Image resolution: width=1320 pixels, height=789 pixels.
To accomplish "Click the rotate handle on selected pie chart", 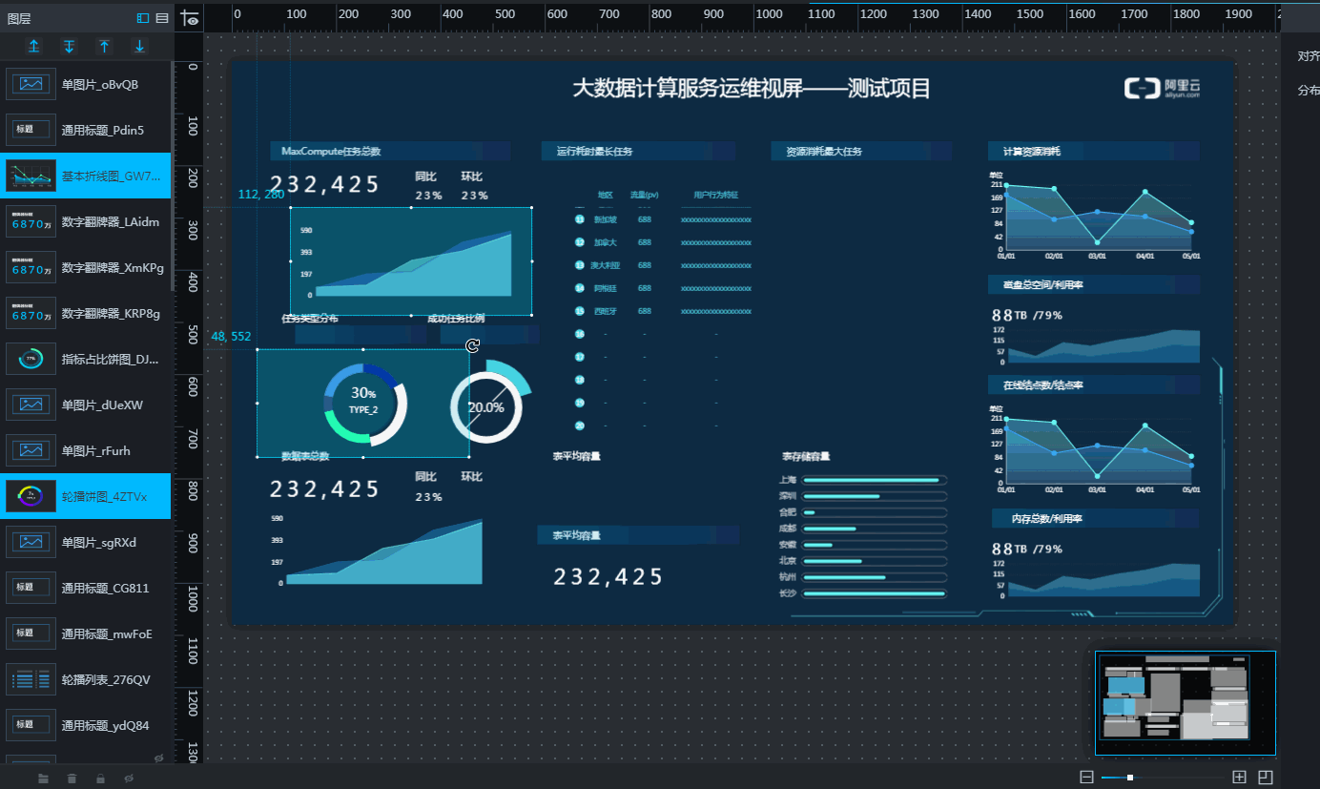I will [x=473, y=345].
